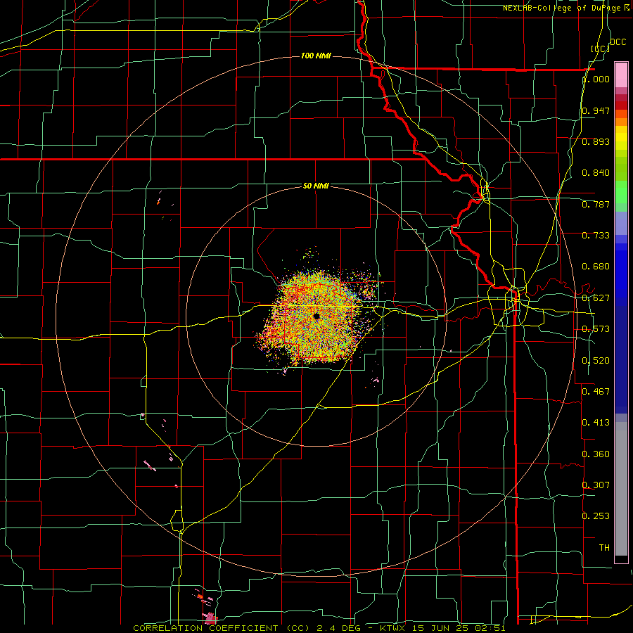Click the 02:51 timestamp in bottom caption
633x633 pixels.
[x=490, y=628]
